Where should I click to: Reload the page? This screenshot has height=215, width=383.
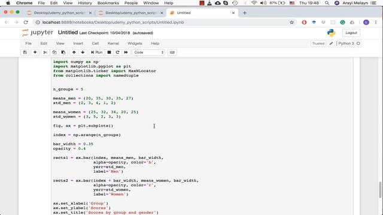26,22
